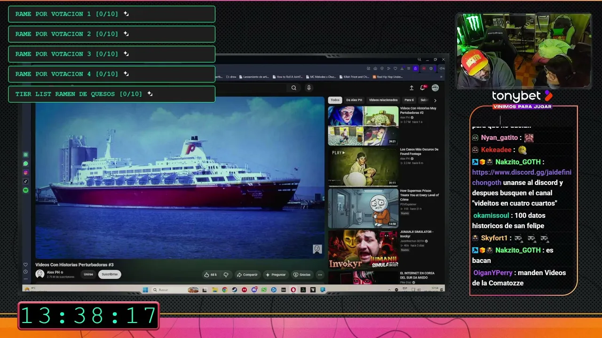Click sparkle icon on TIER LIST RAMEN DE QUESOS

coord(150,94)
